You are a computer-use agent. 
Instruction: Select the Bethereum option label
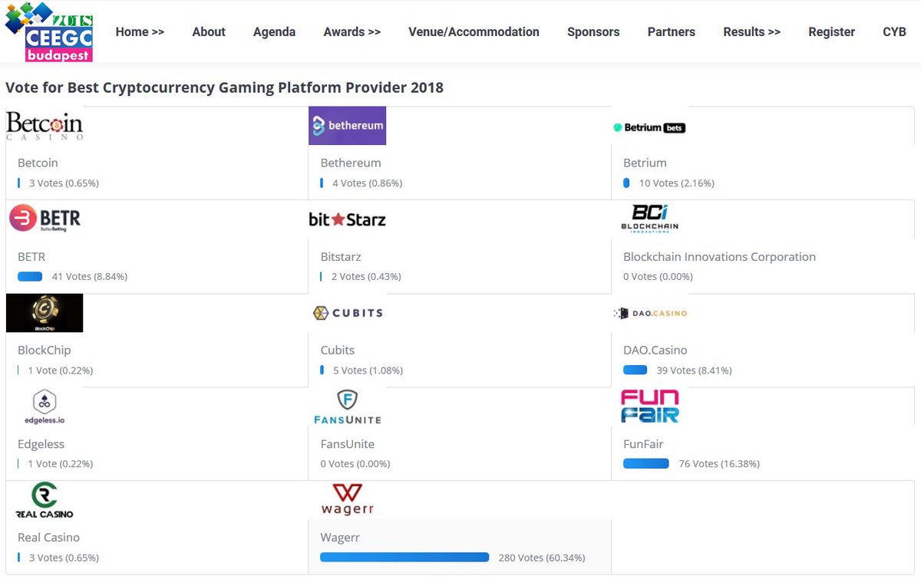pyautogui.click(x=351, y=163)
